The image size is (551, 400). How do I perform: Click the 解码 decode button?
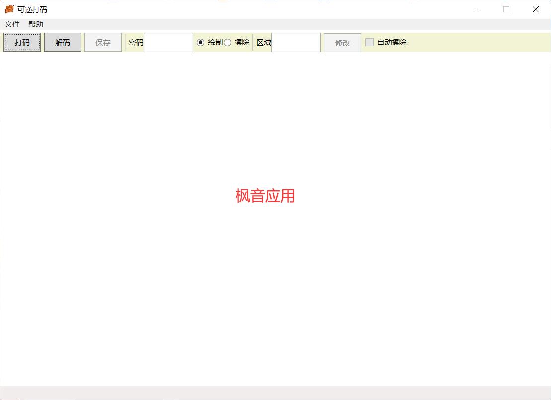(x=63, y=43)
